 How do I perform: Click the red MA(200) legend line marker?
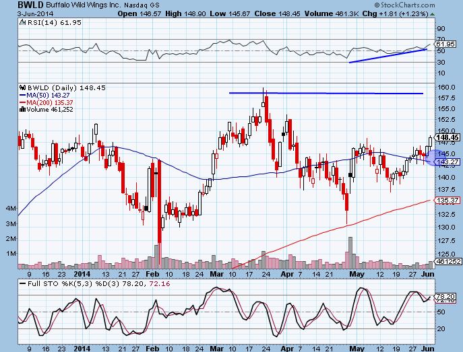coord(23,102)
